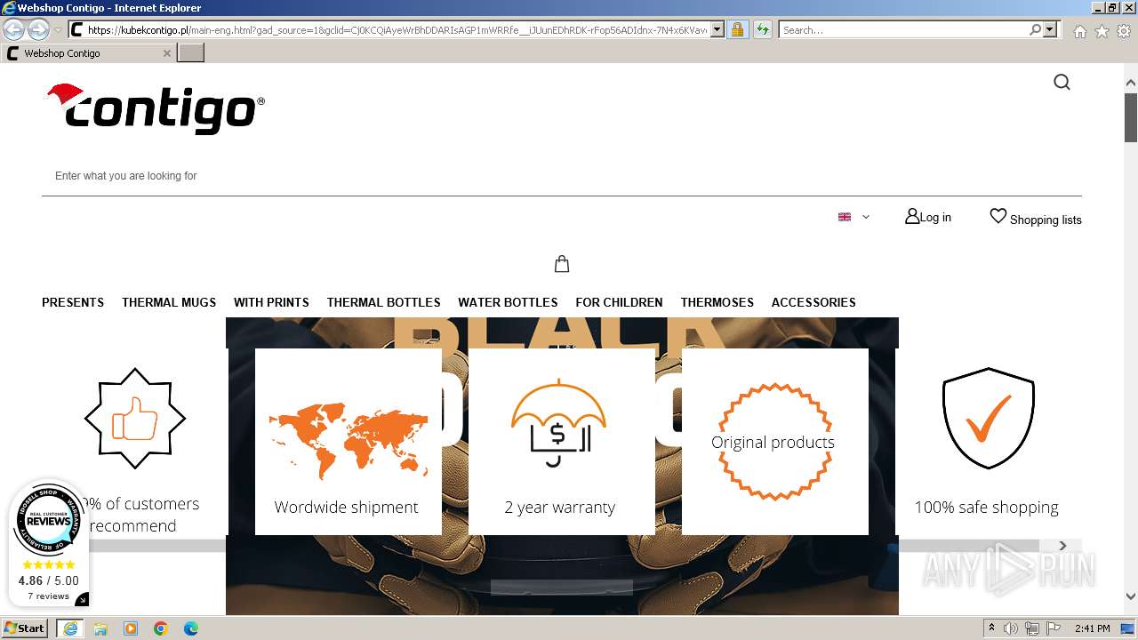Click the safe shopping shield icon

[988, 418]
